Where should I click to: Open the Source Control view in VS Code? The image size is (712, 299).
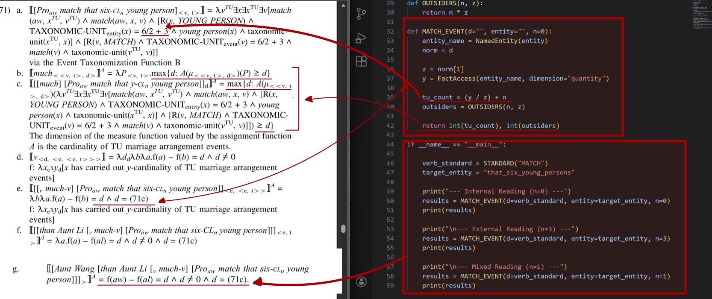click(361, 14)
